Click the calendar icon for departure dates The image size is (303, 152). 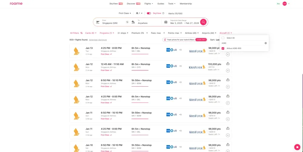coord(166,22)
